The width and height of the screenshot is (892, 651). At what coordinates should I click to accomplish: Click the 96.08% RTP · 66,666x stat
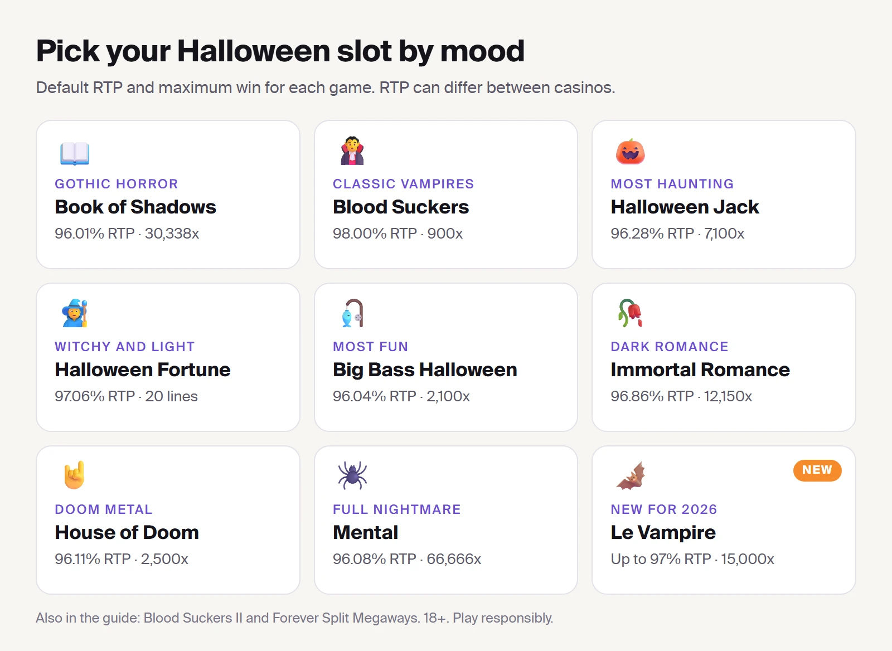coord(407,559)
